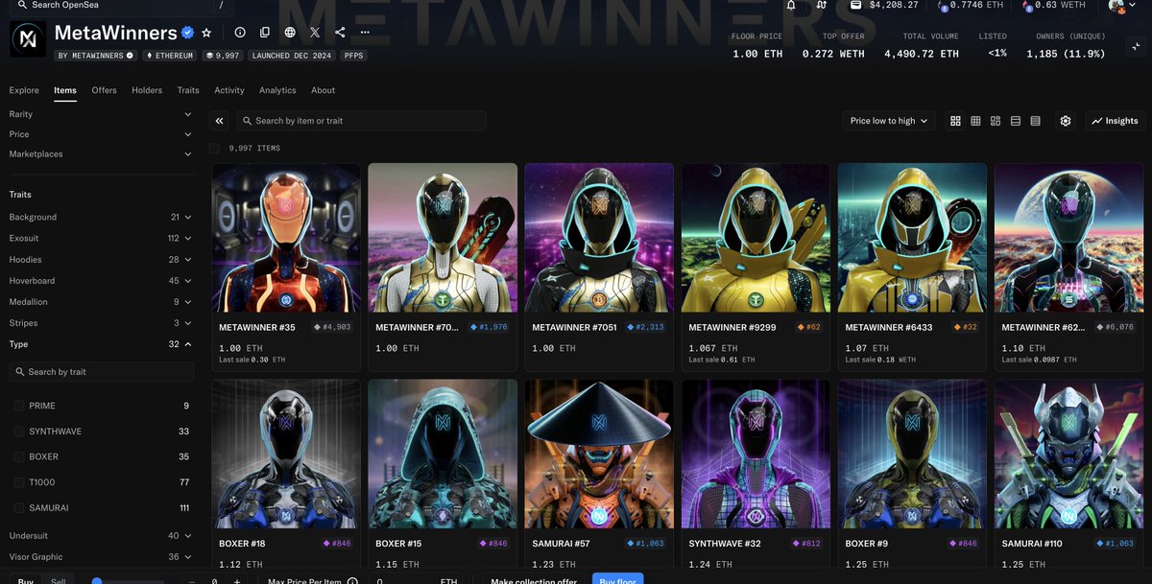The image size is (1152, 584).
Task: Expand the Hoverboard trait
Action: 101,280
